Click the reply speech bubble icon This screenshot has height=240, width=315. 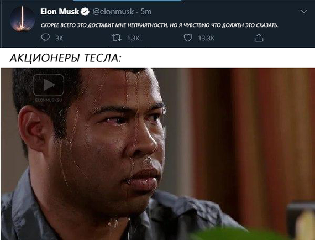coord(45,38)
